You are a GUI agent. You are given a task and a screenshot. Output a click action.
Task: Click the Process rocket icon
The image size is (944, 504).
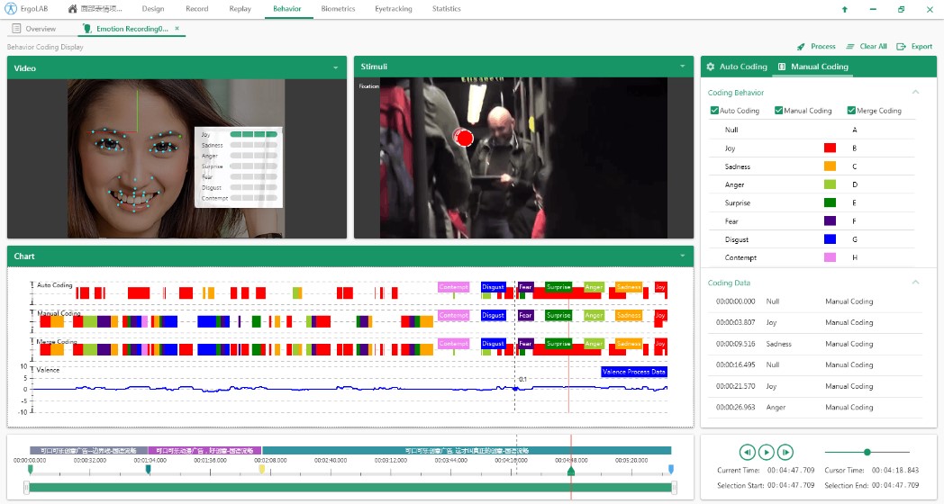(801, 47)
